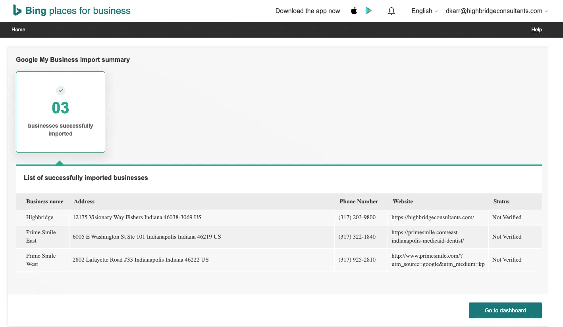Image resolution: width=563 pixels, height=327 pixels.
Task: Open the dkarr@highbridgeconsultants.com account menu
Action: tap(497, 11)
